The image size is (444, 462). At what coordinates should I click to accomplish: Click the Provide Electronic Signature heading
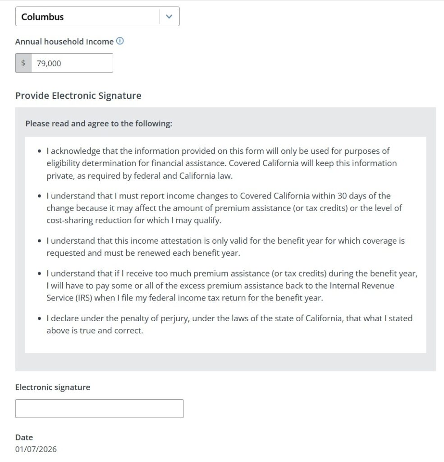coord(78,96)
